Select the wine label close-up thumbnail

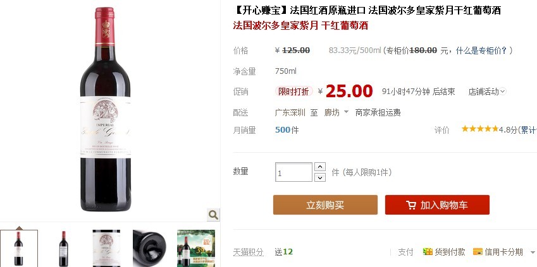pyautogui.click(x=106, y=249)
